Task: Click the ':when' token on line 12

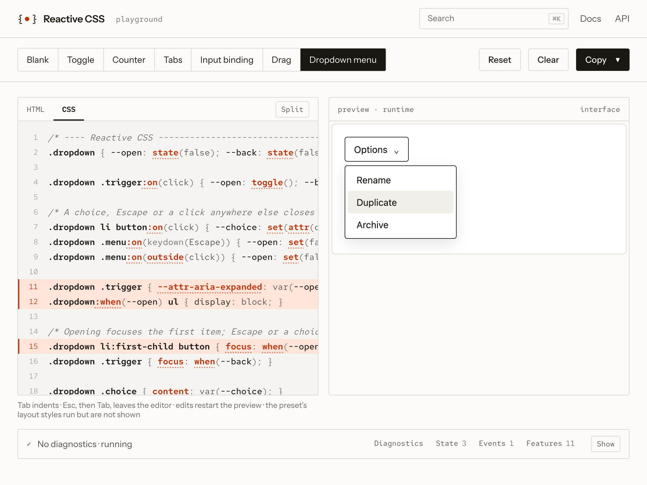Action: (108, 302)
